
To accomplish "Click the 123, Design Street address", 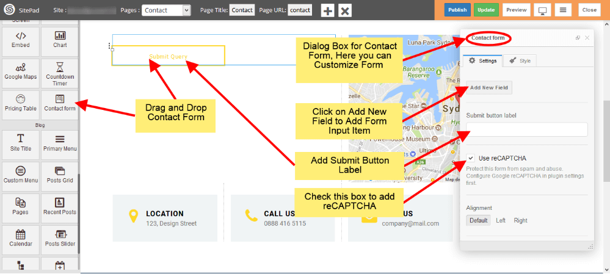I will coord(171,223).
